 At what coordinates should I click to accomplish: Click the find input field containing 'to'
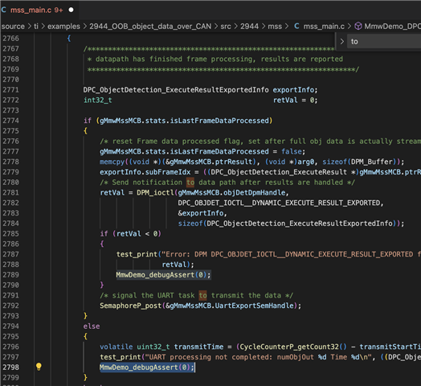click(x=384, y=41)
